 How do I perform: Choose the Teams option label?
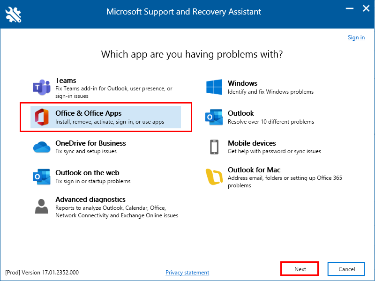tap(66, 81)
